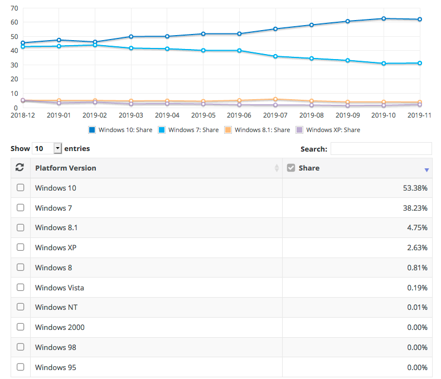Check the Windows 8.1 row checkbox
Screen dimensions: 441x379
point(20,227)
